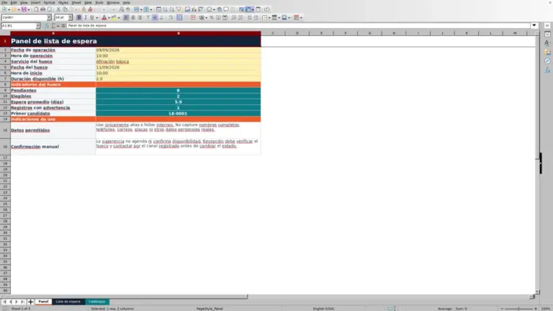Click Sort Ascending icon
Viewport: 553px width, 311px height.
165,9
